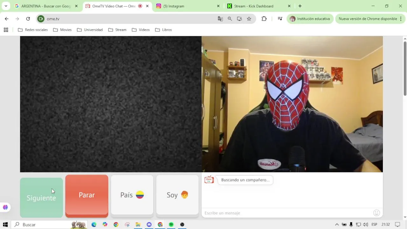This screenshot has height=229, width=407.
Task: Open the volume tray icon
Action: coord(365,225)
